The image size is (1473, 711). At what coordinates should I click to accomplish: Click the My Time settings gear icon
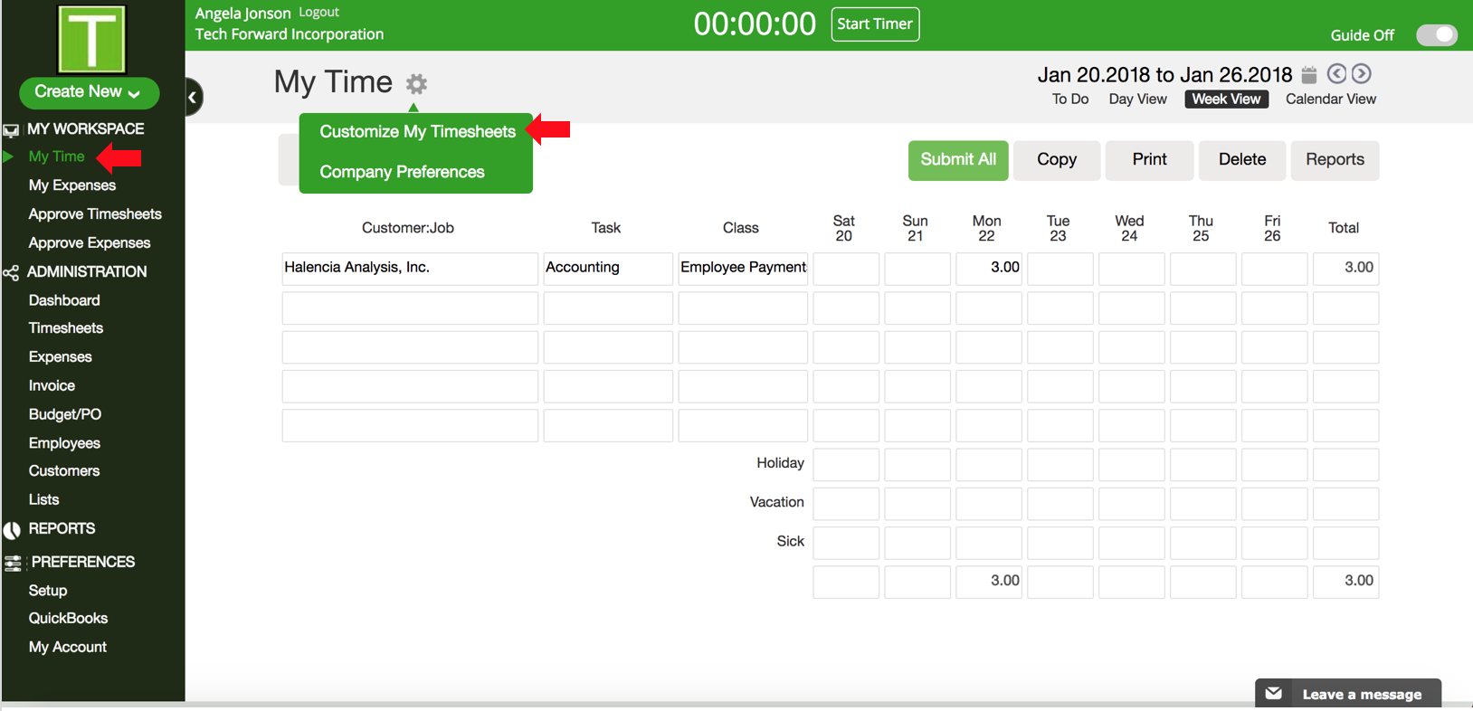[416, 84]
